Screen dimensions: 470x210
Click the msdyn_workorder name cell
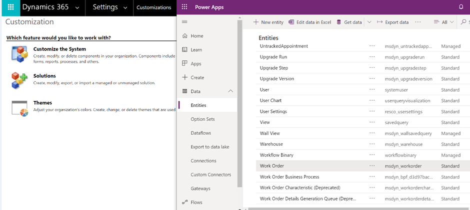coord(403,166)
